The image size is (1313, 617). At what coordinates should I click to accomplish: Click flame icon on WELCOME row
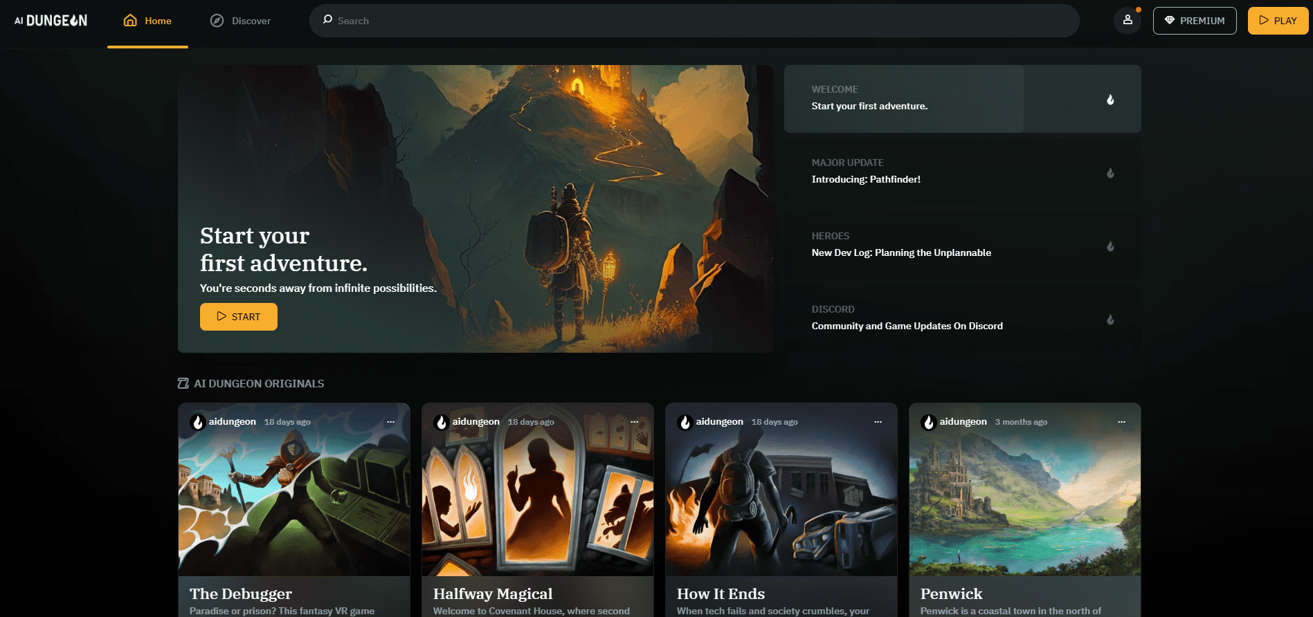point(1110,100)
